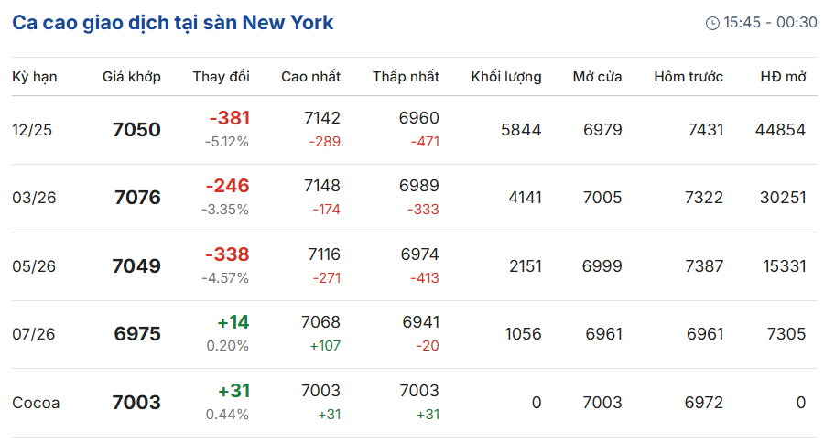Select the 03/26 contract row
The width and height of the screenshot is (835, 443).
[x=415, y=198]
